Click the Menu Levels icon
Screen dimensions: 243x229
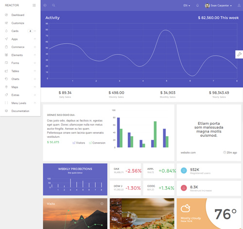(6, 103)
